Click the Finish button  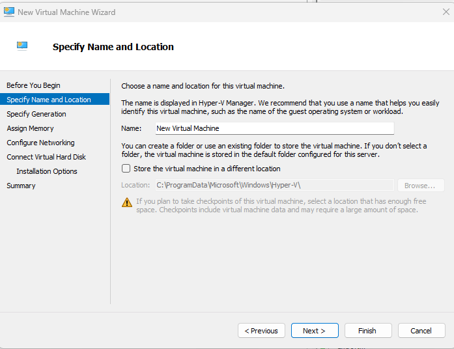click(368, 331)
